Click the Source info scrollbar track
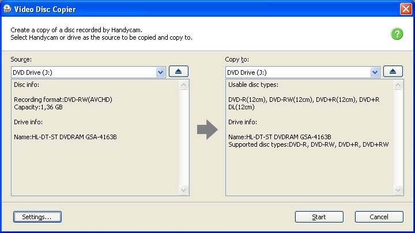 pos(184,137)
